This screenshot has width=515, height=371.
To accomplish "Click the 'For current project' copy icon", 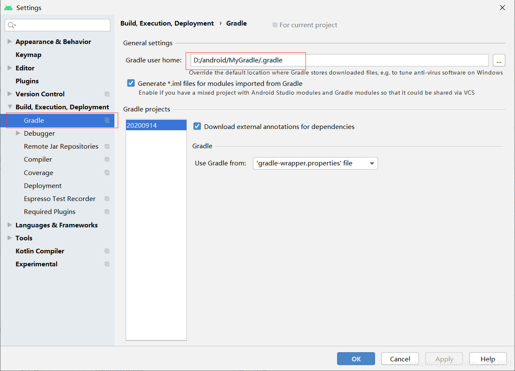I will coord(275,25).
